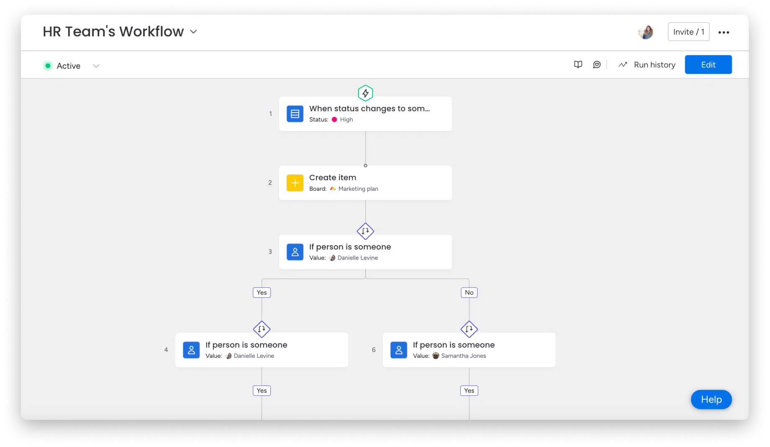
Task: Expand the HR Team's Workflow title dropdown
Action: [193, 31]
